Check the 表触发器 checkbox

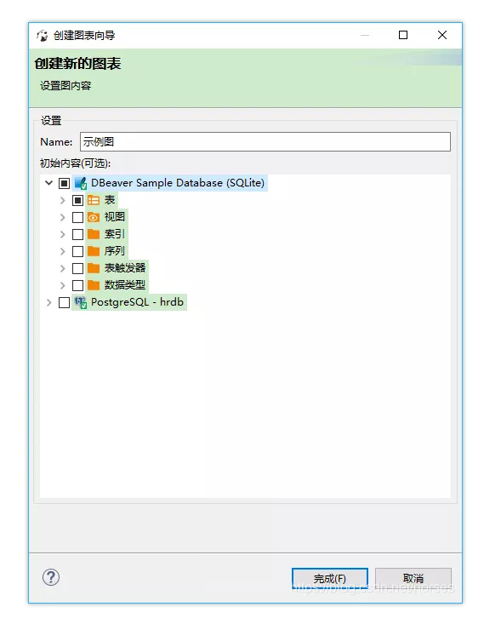(x=78, y=269)
